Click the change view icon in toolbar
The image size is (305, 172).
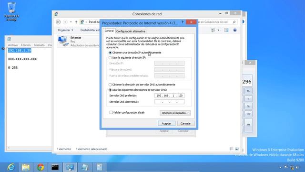point(213,30)
